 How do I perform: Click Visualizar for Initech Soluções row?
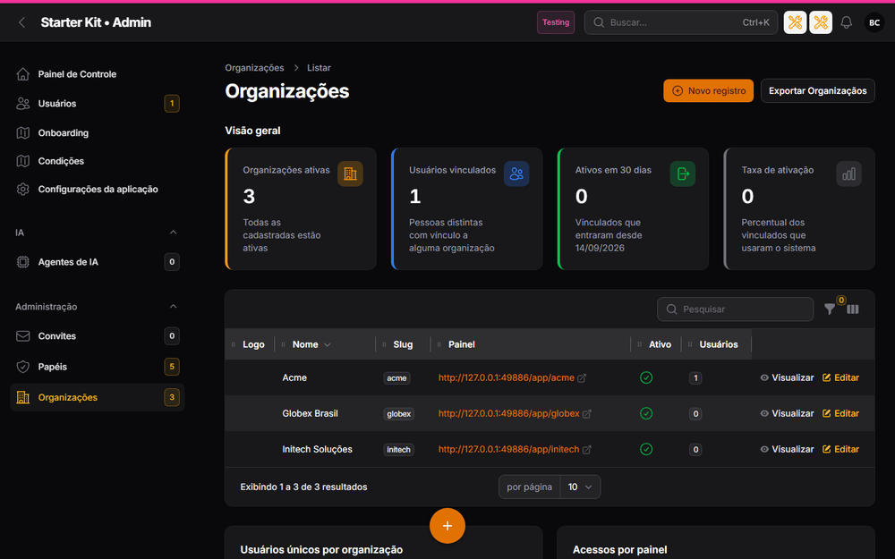point(787,450)
